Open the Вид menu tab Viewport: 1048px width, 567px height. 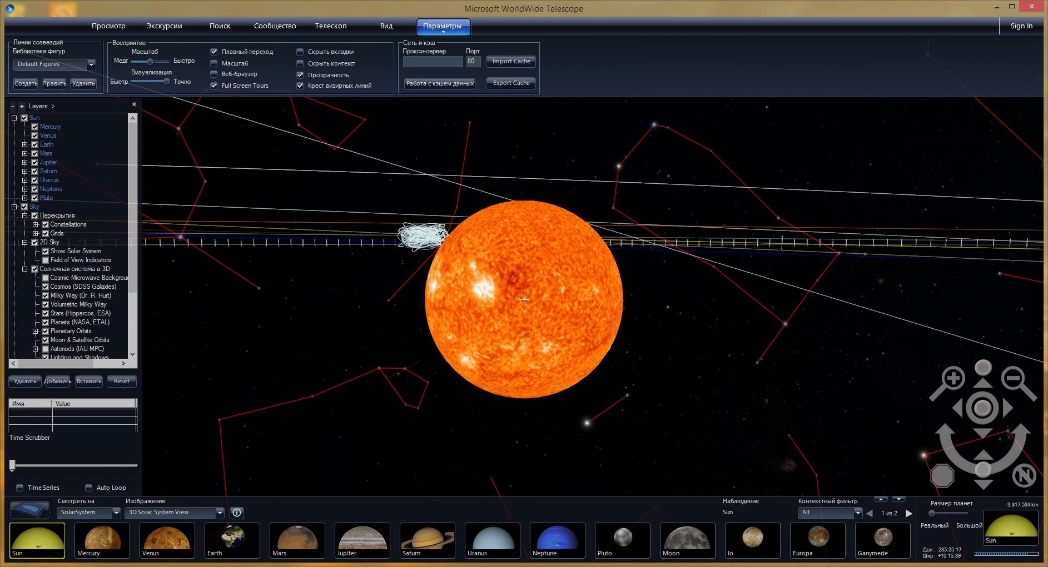pos(386,26)
